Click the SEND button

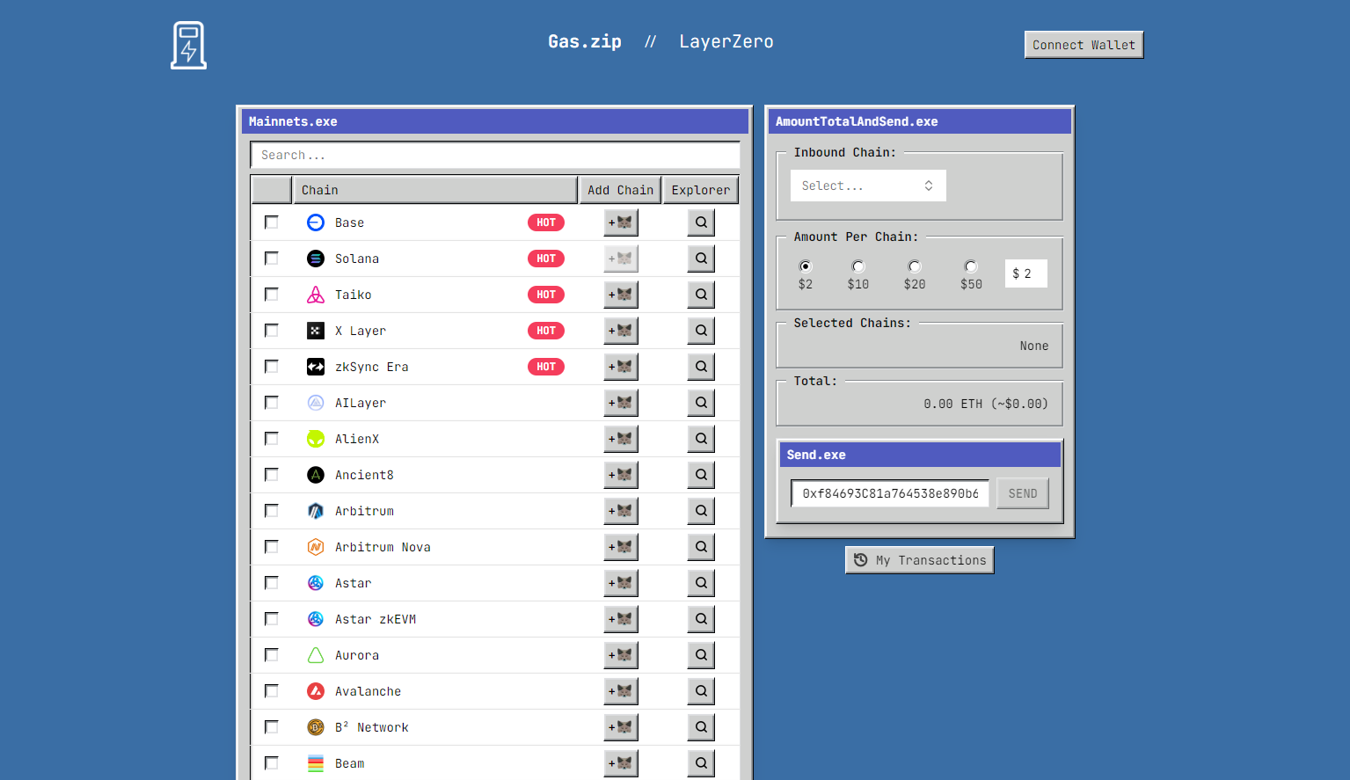pos(1023,493)
